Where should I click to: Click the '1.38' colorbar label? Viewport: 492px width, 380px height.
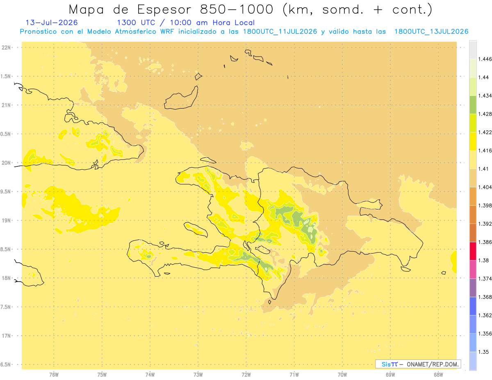click(483, 260)
